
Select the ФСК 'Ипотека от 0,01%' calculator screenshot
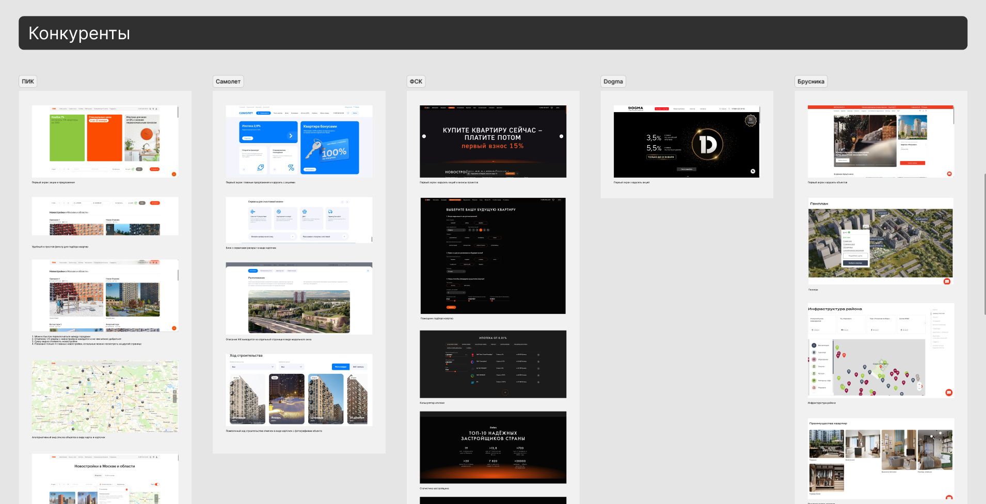[x=493, y=364]
